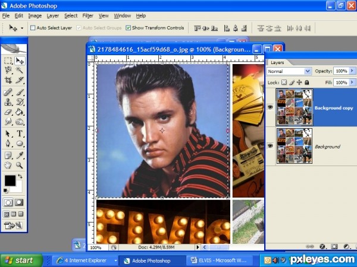Select the Blur tool

pos(8,122)
